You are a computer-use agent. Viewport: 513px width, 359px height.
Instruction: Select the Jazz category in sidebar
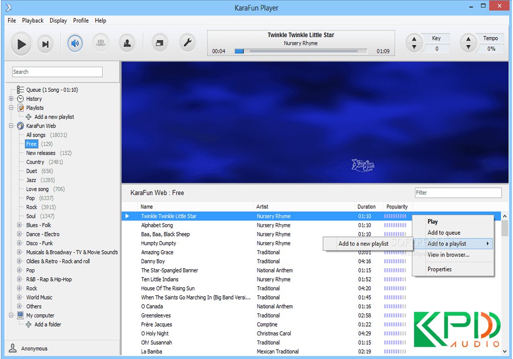[x=31, y=180]
